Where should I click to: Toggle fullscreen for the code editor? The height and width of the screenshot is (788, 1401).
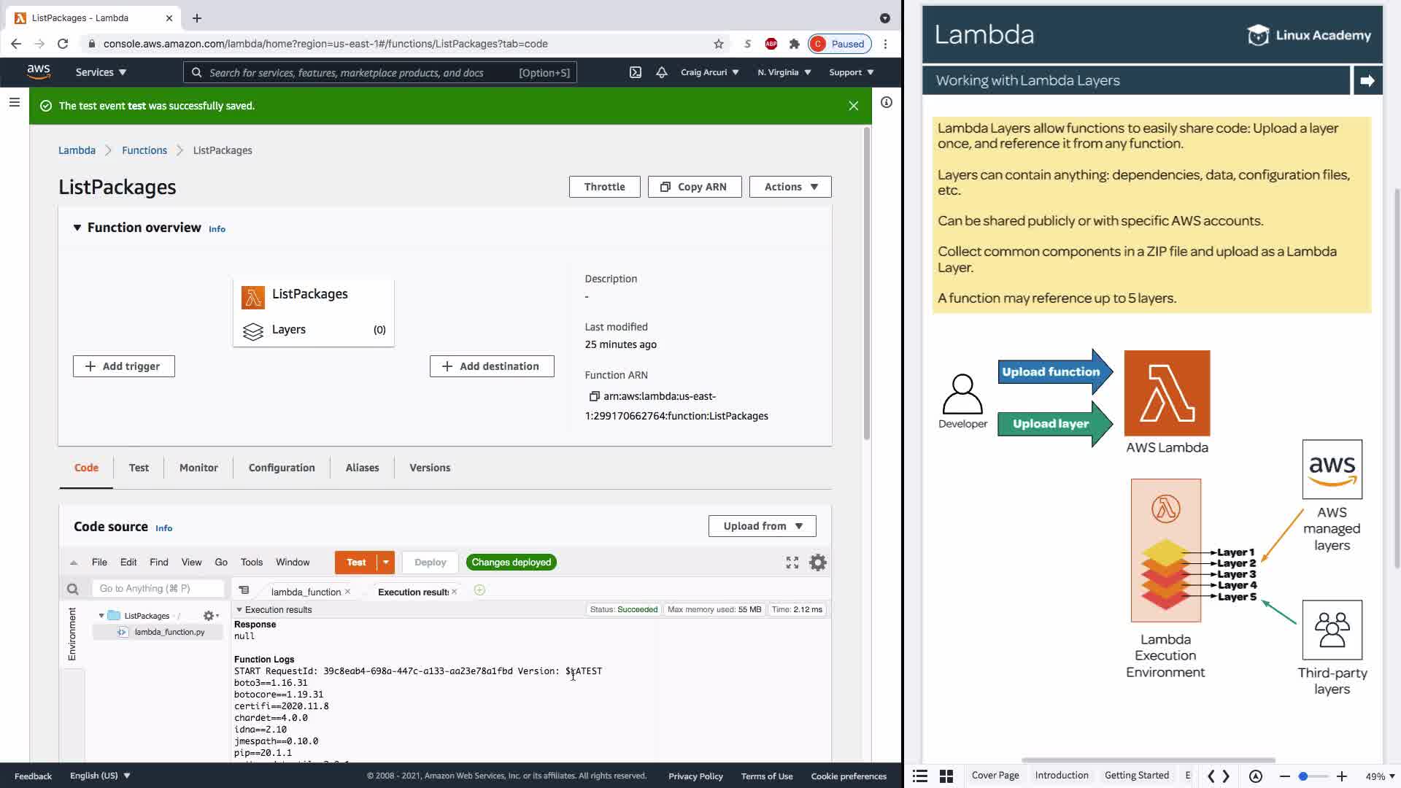(792, 563)
